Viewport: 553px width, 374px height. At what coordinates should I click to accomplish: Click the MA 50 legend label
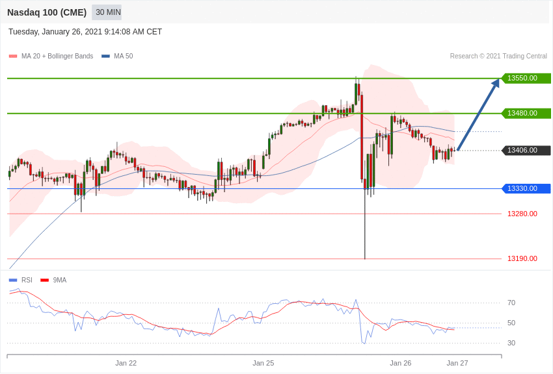click(123, 56)
